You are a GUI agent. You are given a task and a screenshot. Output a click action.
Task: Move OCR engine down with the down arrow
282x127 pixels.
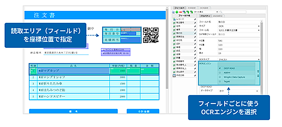pos(258,76)
